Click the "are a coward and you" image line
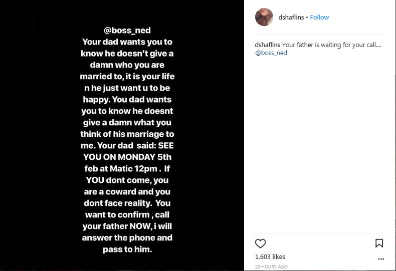 pos(127,192)
